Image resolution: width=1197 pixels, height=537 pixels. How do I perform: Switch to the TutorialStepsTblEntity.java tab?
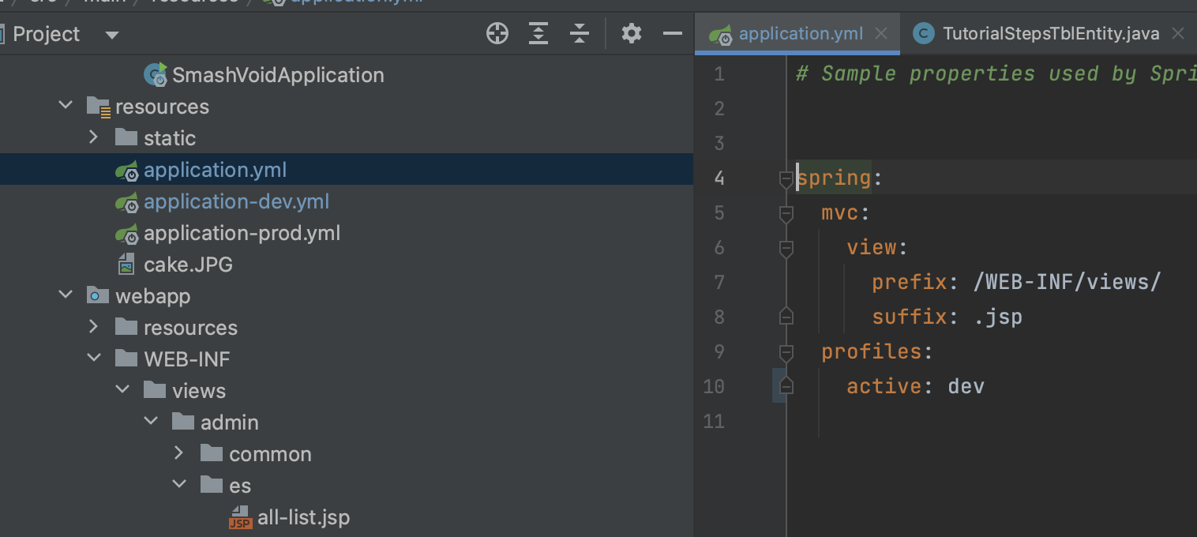click(1050, 34)
